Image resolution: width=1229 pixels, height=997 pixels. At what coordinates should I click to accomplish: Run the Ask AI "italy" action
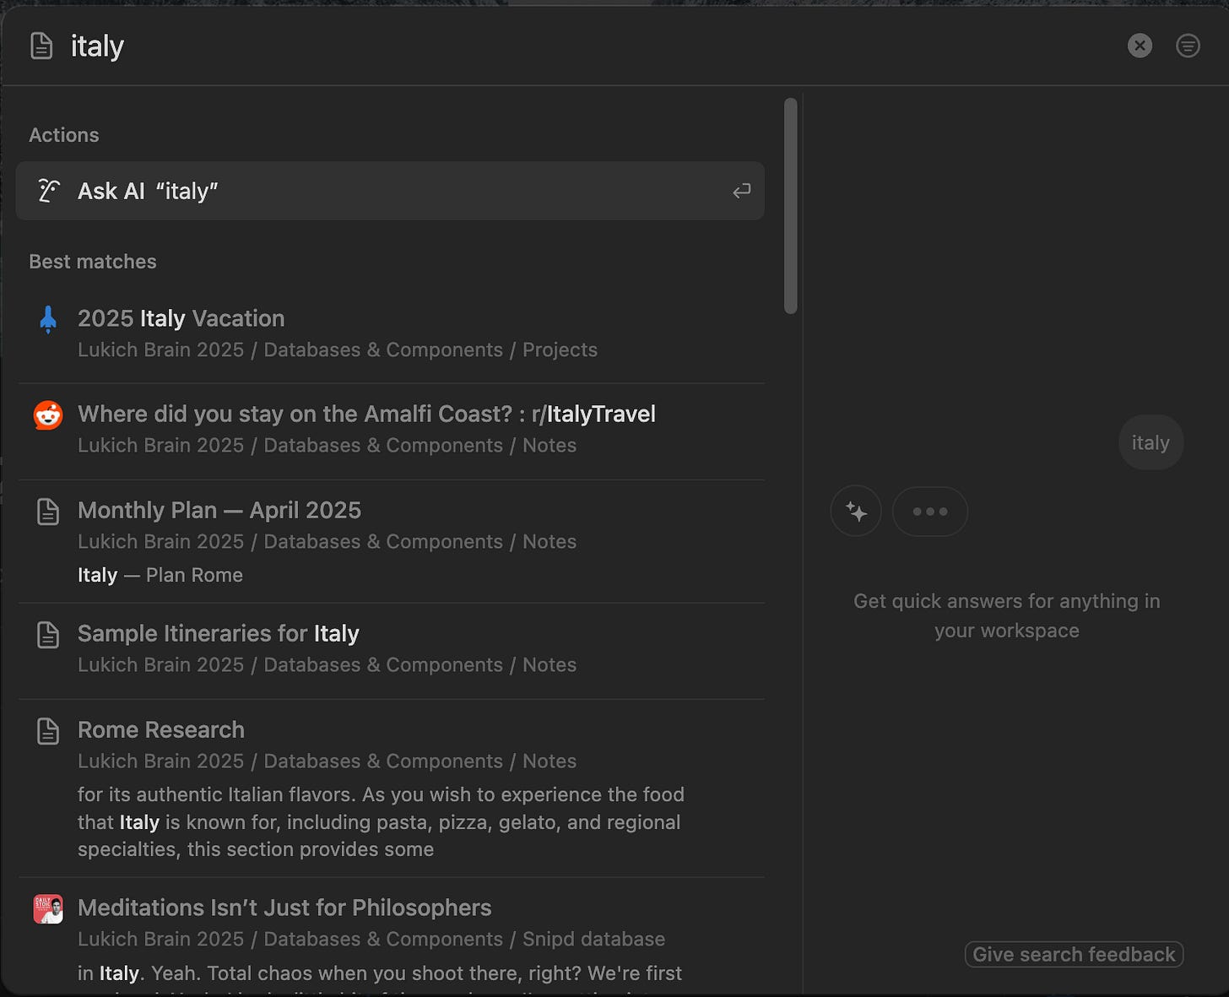coord(390,191)
